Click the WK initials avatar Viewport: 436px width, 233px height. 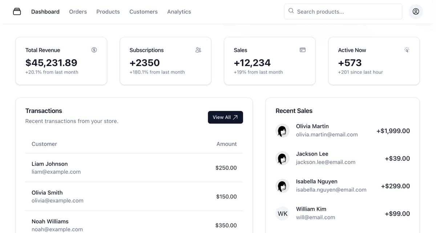(x=282, y=213)
